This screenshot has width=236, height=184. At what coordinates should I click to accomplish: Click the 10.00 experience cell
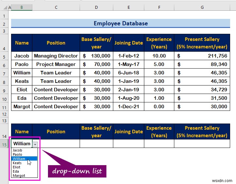(159, 56)
